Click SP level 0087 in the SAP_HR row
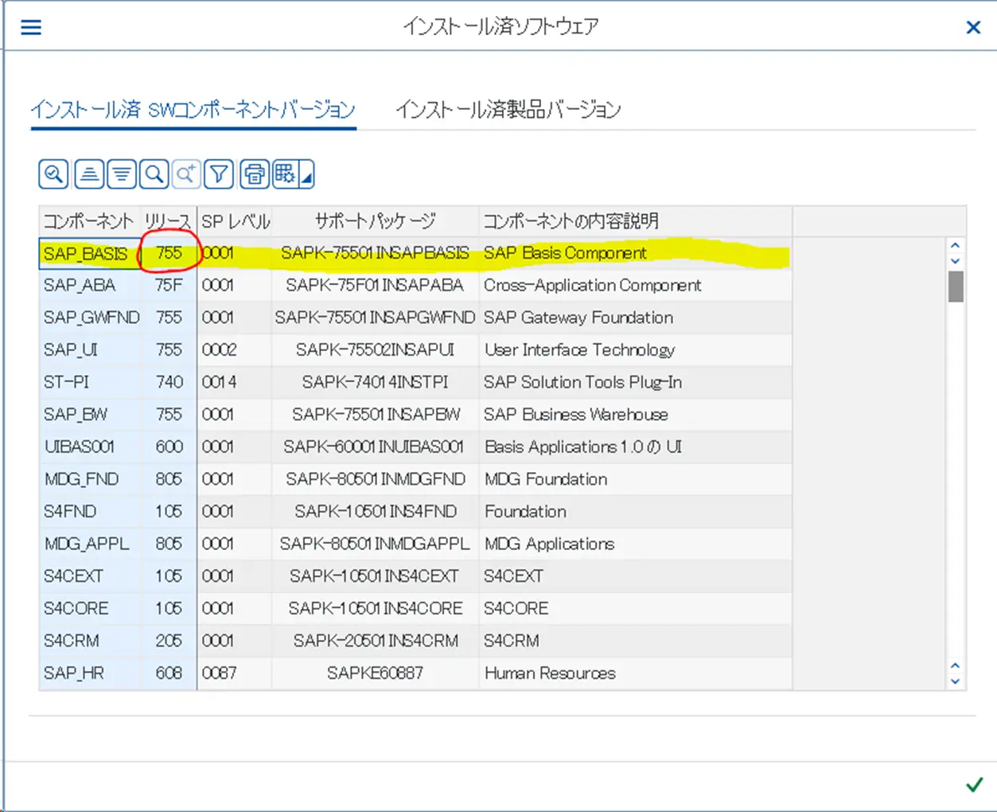 click(x=235, y=673)
